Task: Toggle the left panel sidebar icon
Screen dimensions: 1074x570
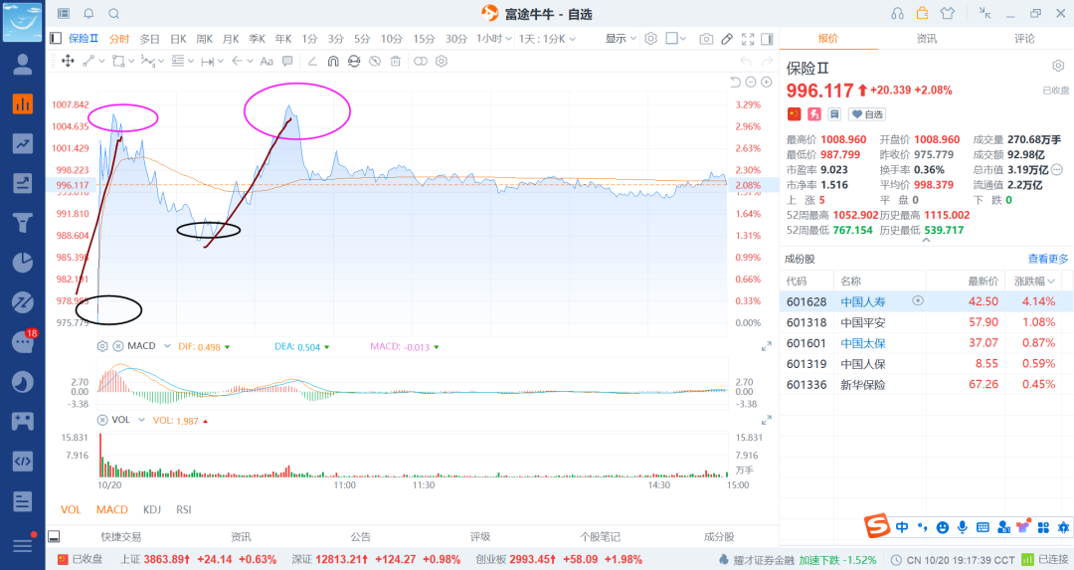Action: (56, 39)
